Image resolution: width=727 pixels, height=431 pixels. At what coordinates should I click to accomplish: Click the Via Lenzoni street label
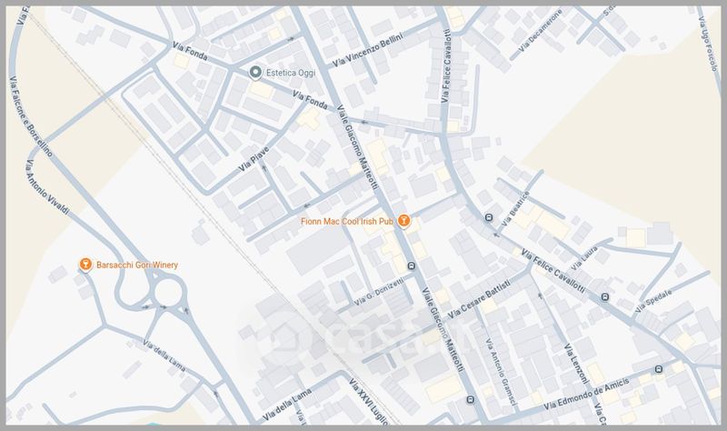pos(576,364)
